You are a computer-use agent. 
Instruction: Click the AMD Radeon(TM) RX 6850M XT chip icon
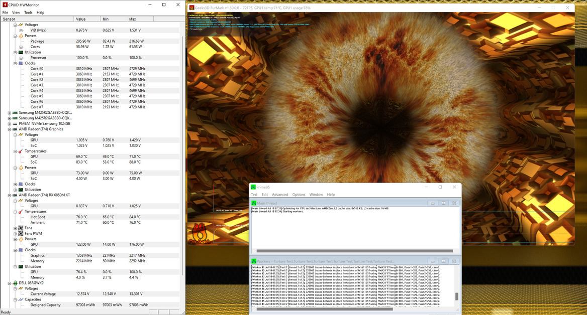point(15,195)
